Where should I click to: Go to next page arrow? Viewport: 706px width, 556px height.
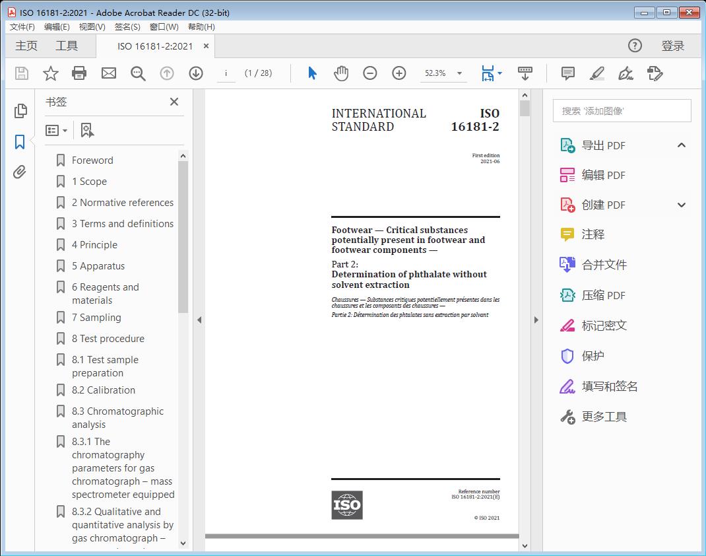(196, 73)
